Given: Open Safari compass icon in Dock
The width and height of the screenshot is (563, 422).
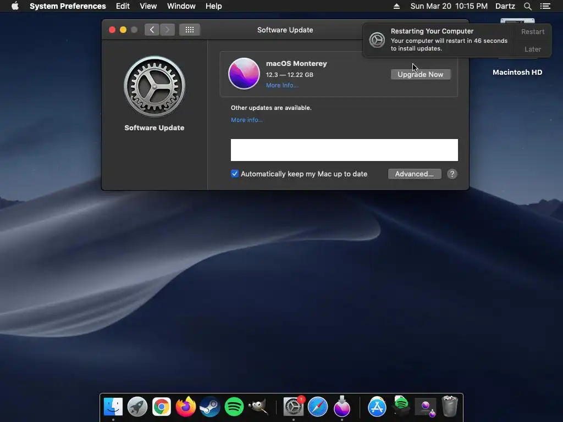Looking at the screenshot, I should (x=318, y=407).
